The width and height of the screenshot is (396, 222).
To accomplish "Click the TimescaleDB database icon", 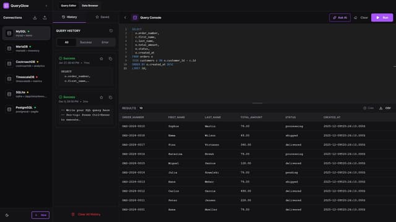I will click(9, 79).
